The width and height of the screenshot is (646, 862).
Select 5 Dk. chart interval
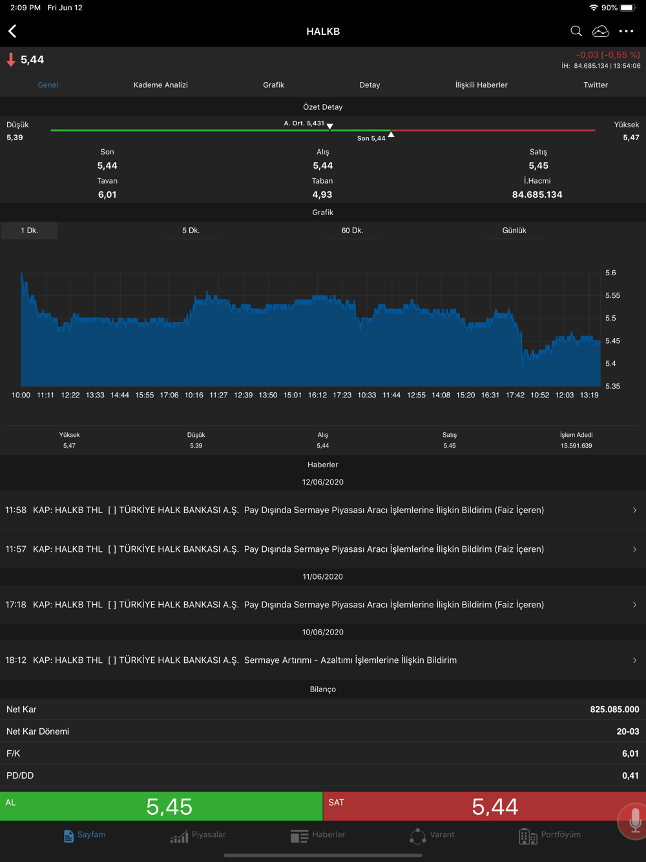click(191, 230)
